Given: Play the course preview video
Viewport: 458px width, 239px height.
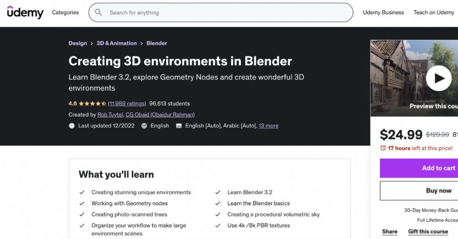Looking at the screenshot, I should click(x=439, y=78).
